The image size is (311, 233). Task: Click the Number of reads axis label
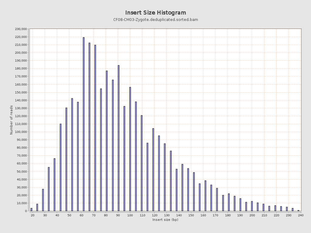point(11,120)
